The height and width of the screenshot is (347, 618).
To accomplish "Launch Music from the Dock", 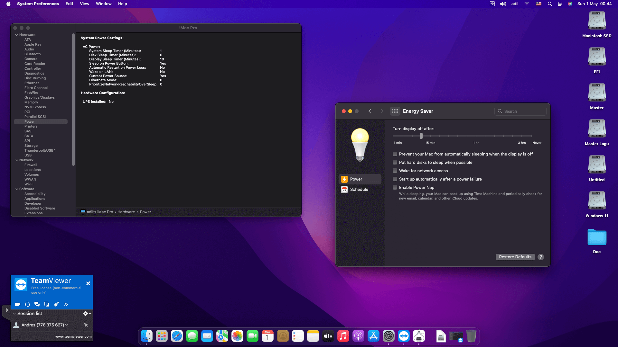I will (x=343, y=336).
